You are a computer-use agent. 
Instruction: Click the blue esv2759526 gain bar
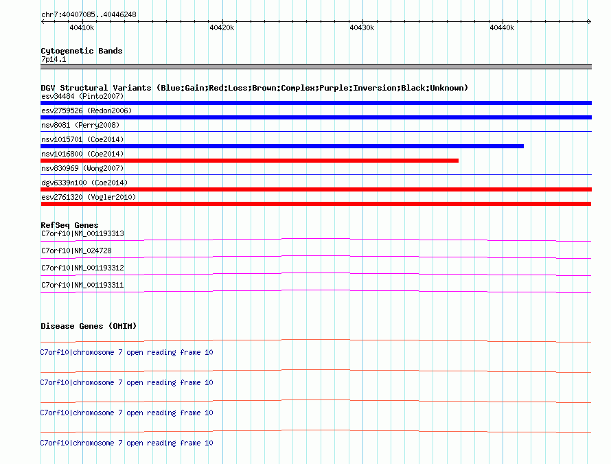point(316,117)
